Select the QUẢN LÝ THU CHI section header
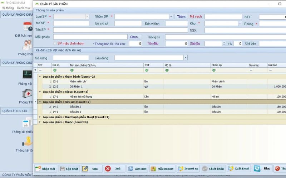286x178 pixels. 17,111
